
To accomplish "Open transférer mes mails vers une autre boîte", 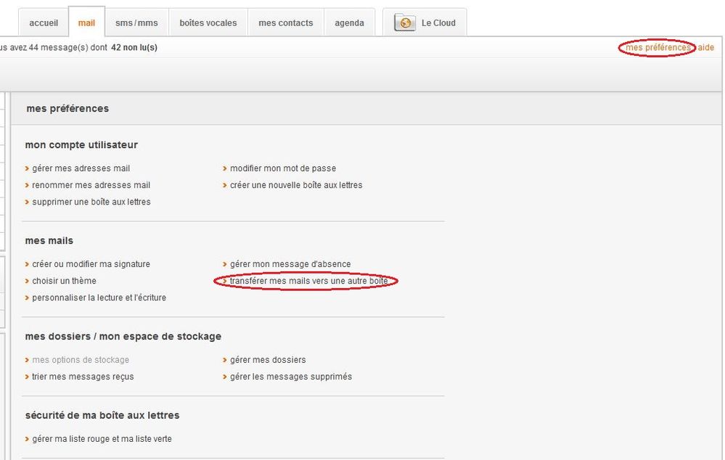I will click(308, 281).
